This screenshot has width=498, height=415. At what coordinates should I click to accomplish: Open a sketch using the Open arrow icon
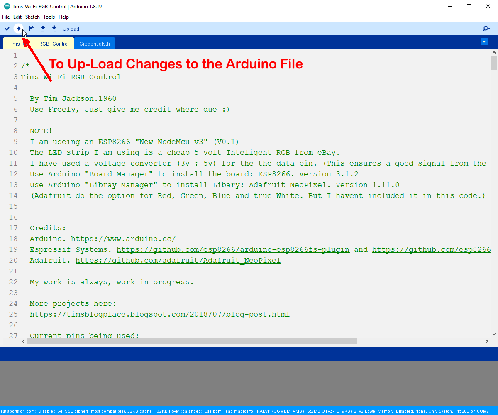pos(43,29)
